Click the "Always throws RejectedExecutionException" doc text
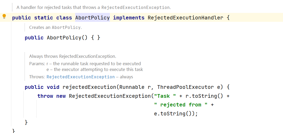 coord(73,56)
